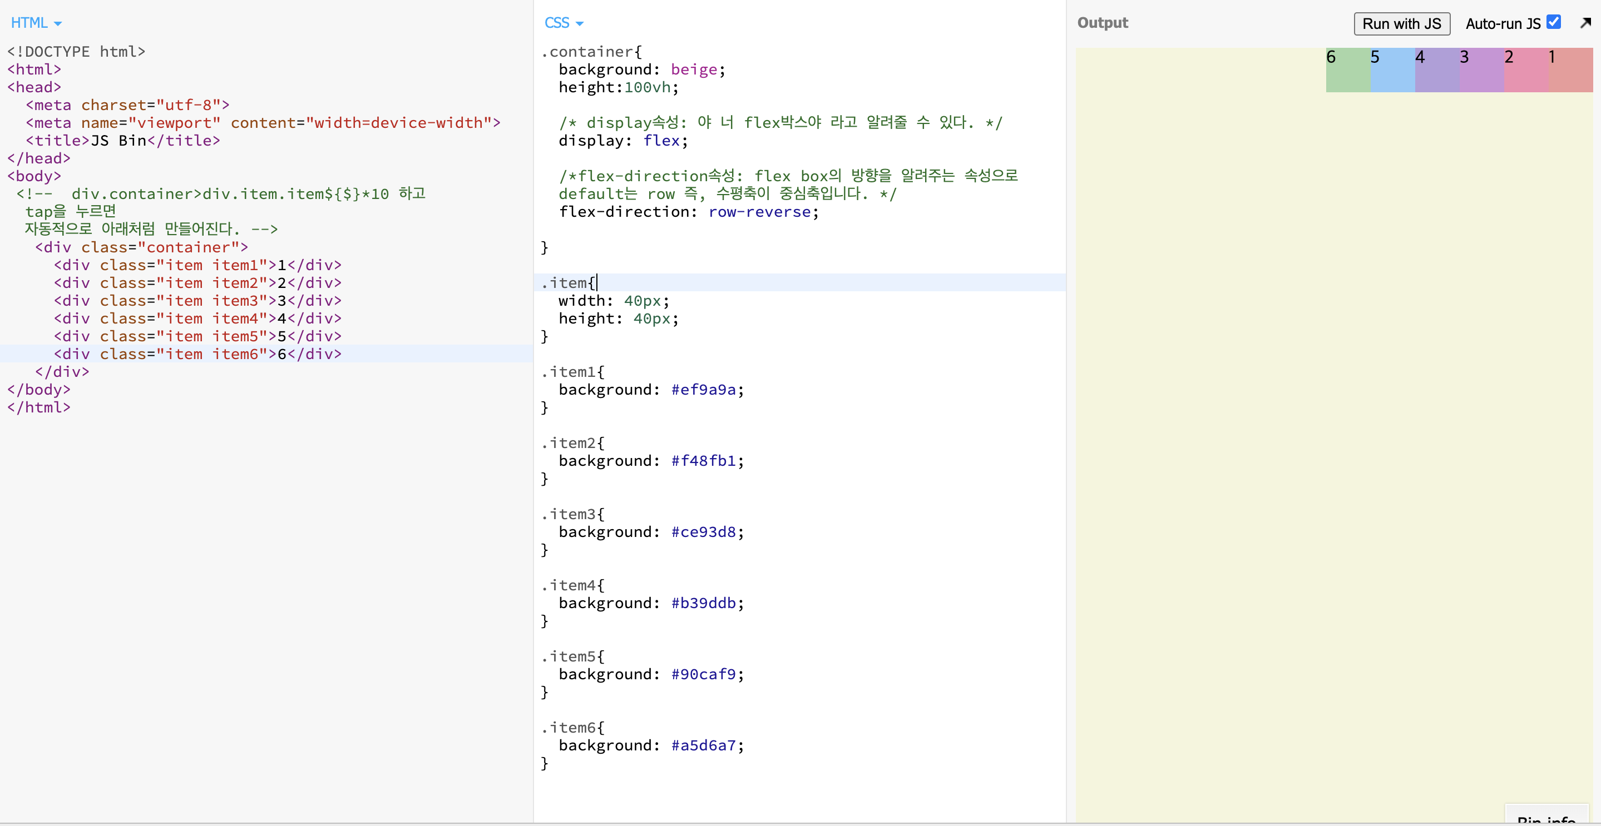Click the item4 div line in HTML

pyautogui.click(x=197, y=319)
